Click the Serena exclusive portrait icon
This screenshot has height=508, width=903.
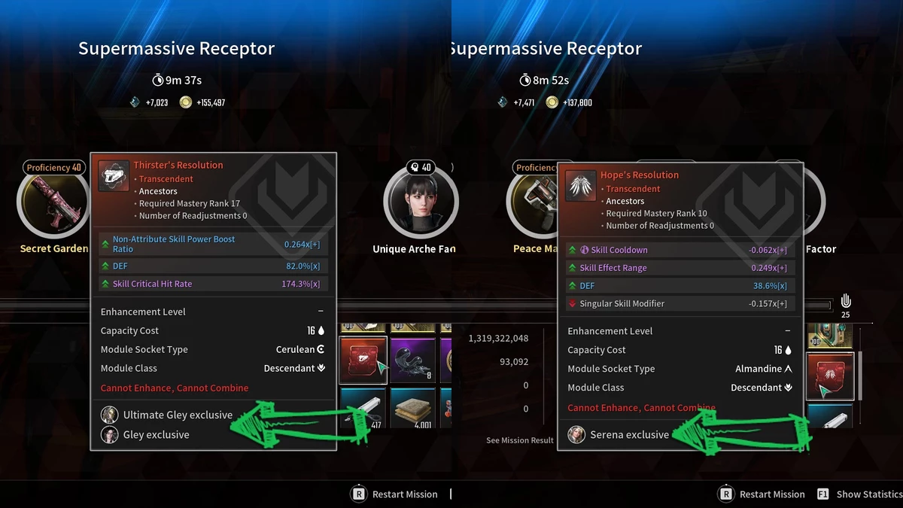pos(576,434)
